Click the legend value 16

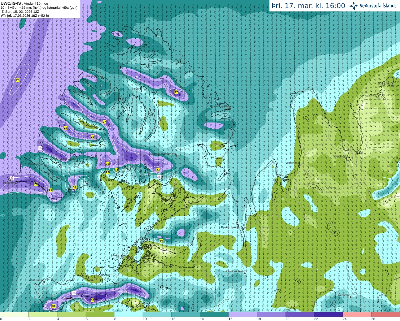coord(230,319)
